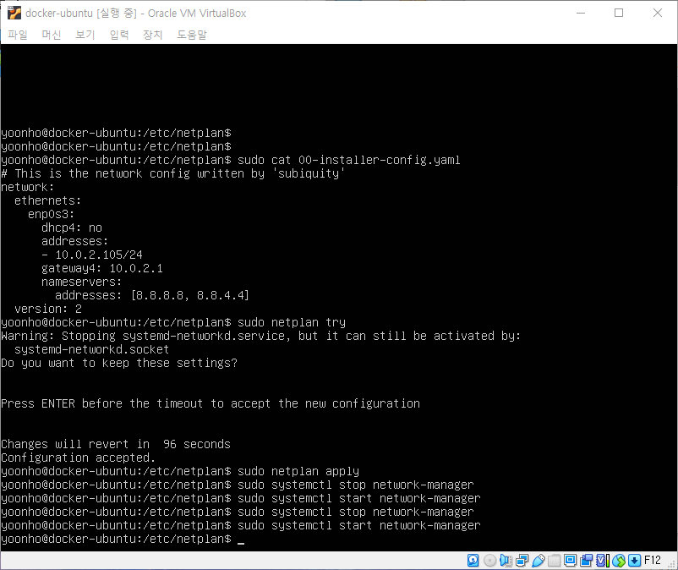Click the screen recording status icon

point(587,561)
